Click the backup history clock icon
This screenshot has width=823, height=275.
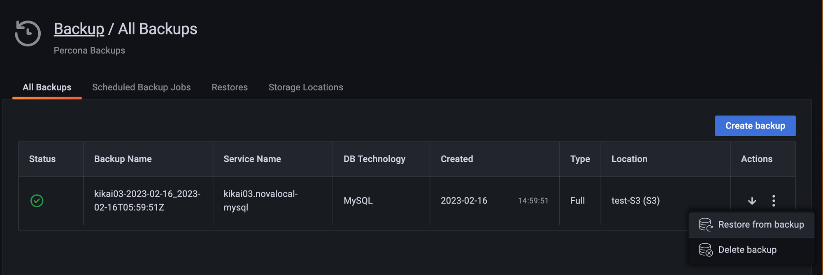pos(28,33)
